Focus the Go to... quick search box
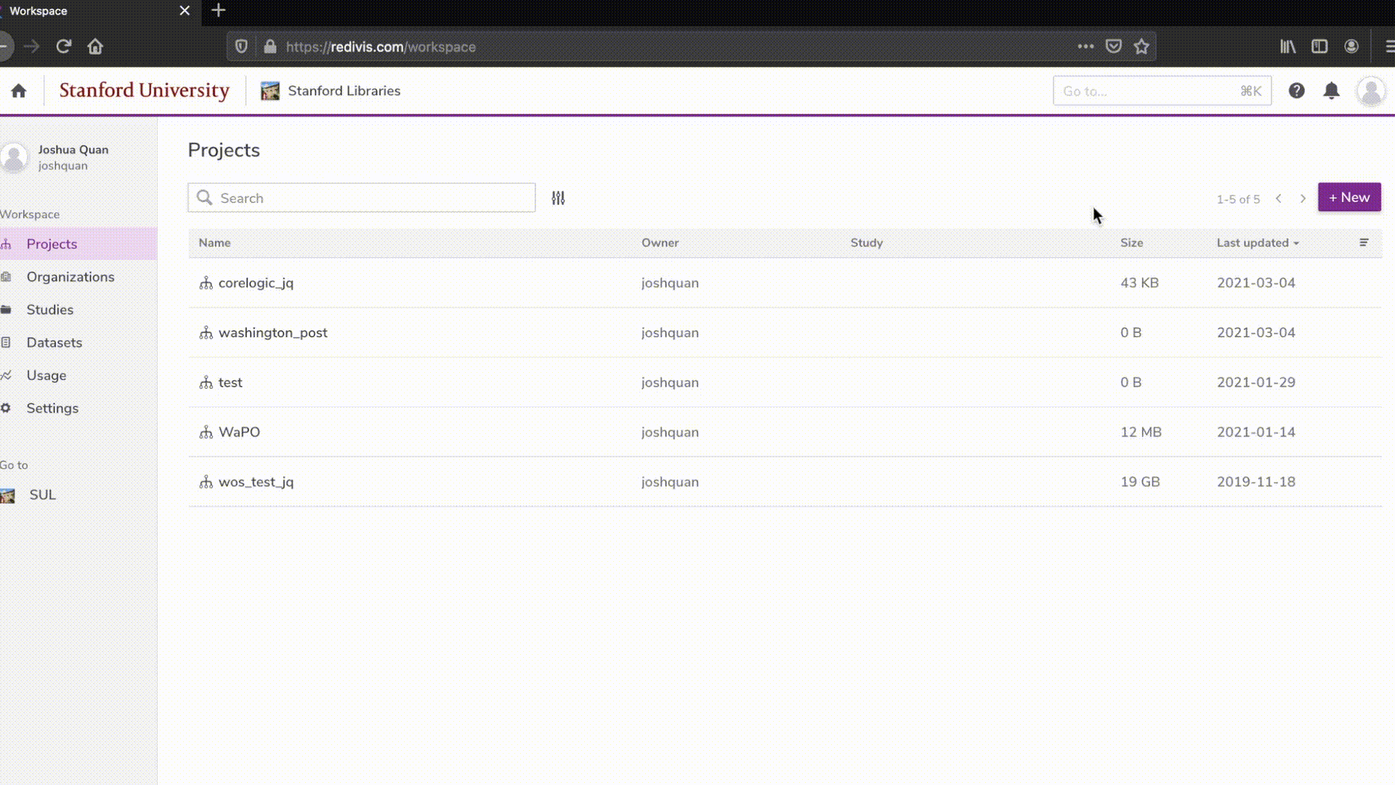 (1148, 91)
